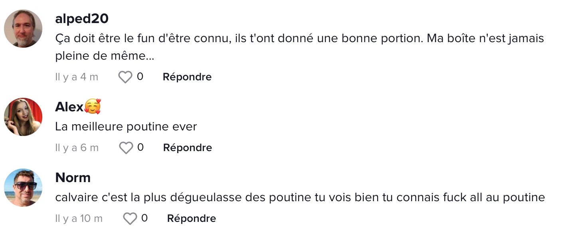Viewport: 570px width, 233px height.
Task: Go to the alped20 username link
Action: click(x=82, y=18)
